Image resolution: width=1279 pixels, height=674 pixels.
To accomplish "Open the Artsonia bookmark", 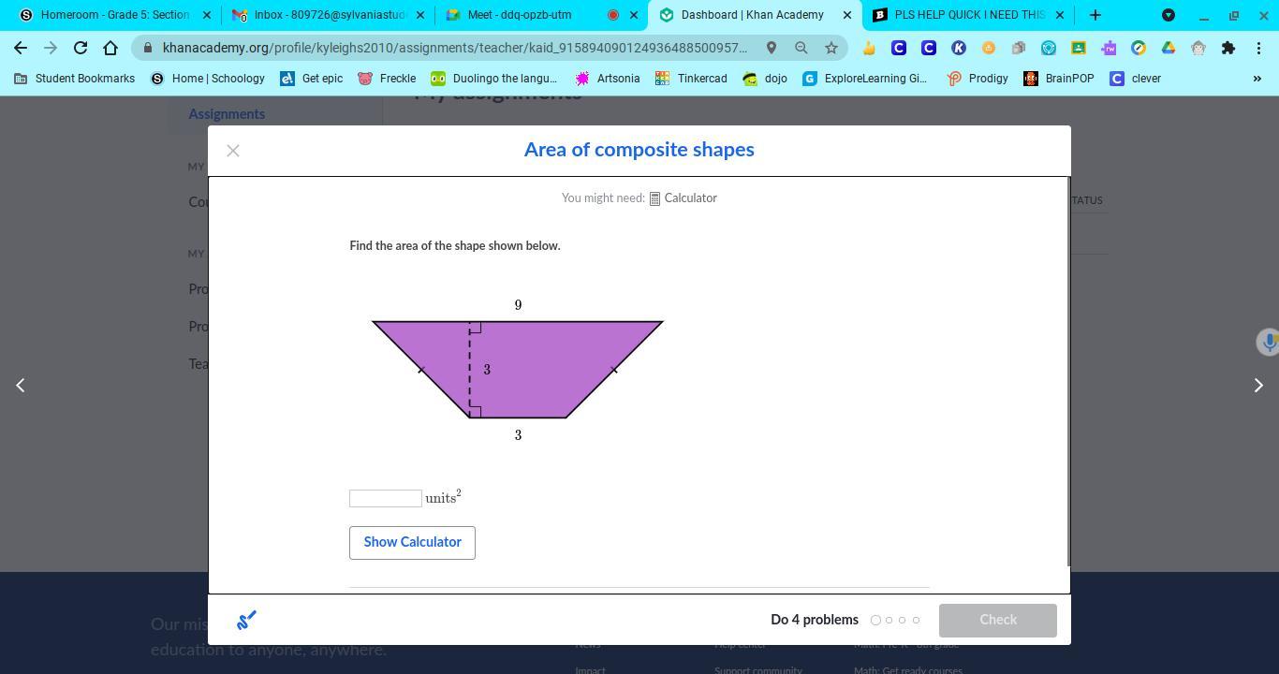I will pyautogui.click(x=608, y=79).
